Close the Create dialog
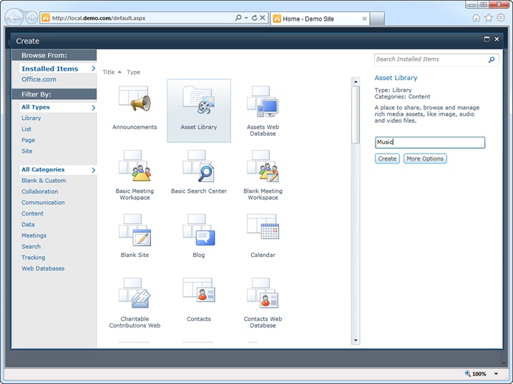 [497, 39]
